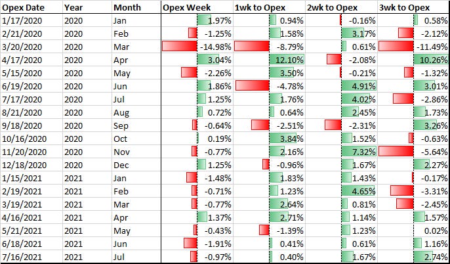The image size is (450, 264).
Task: Click the Year column header
Action: coord(87,7)
